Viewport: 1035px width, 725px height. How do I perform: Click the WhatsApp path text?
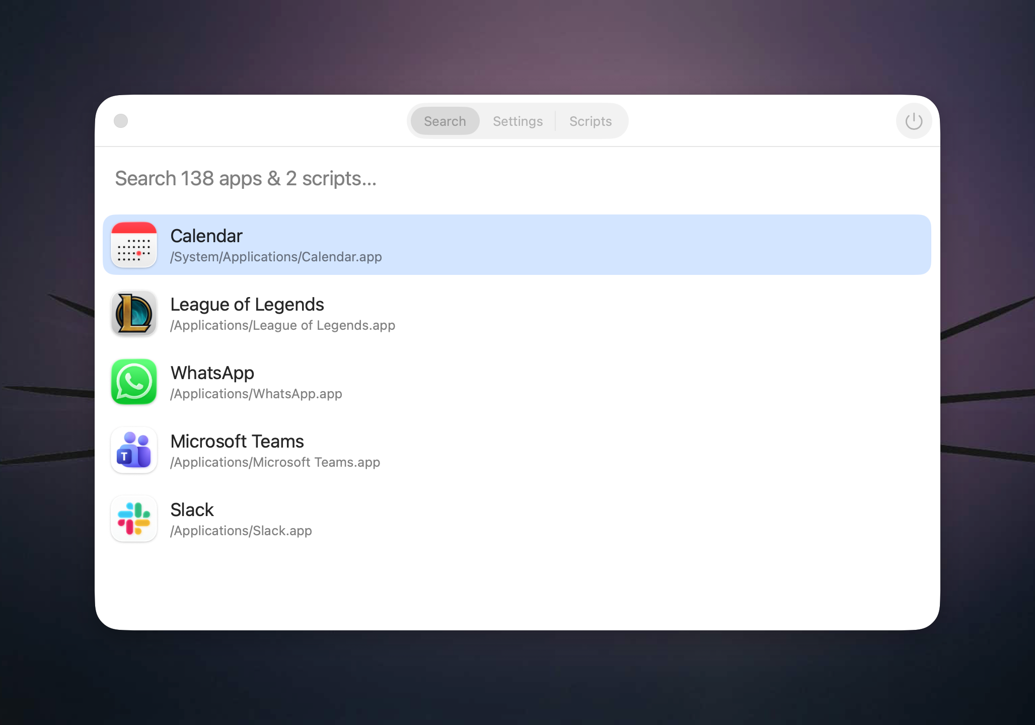click(x=256, y=394)
